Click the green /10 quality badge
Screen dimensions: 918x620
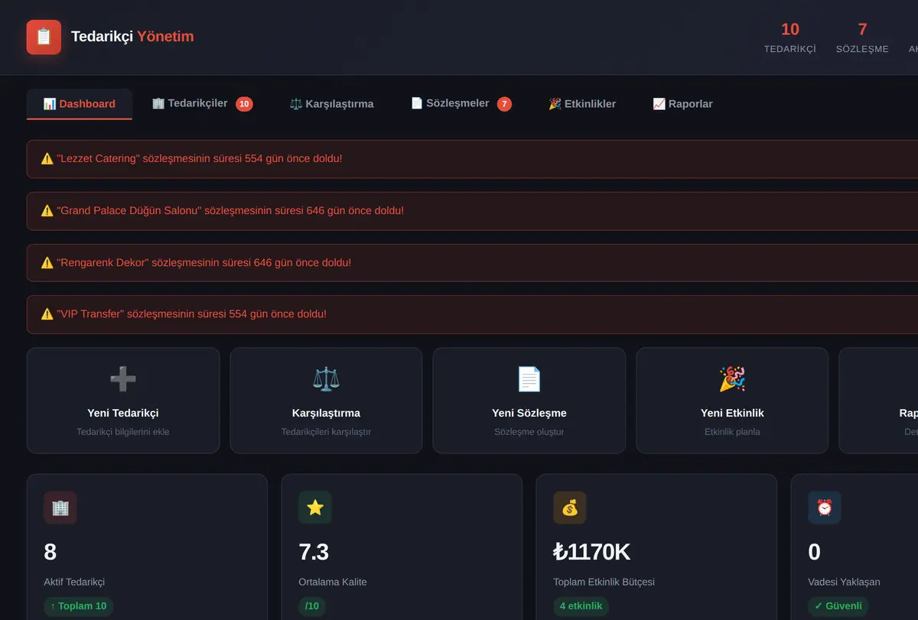coord(312,606)
